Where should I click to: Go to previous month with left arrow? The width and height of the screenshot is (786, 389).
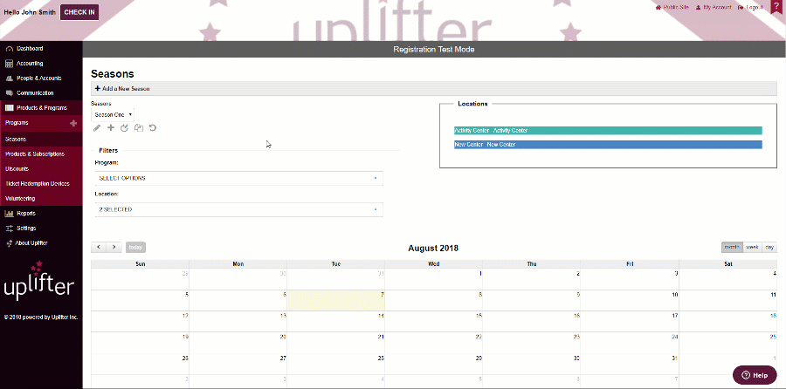(x=99, y=248)
